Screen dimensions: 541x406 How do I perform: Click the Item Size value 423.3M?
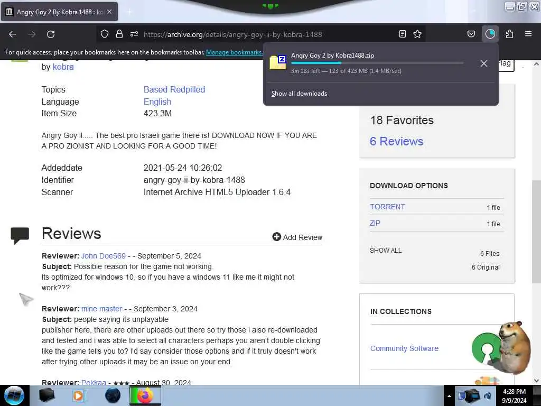click(x=157, y=113)
